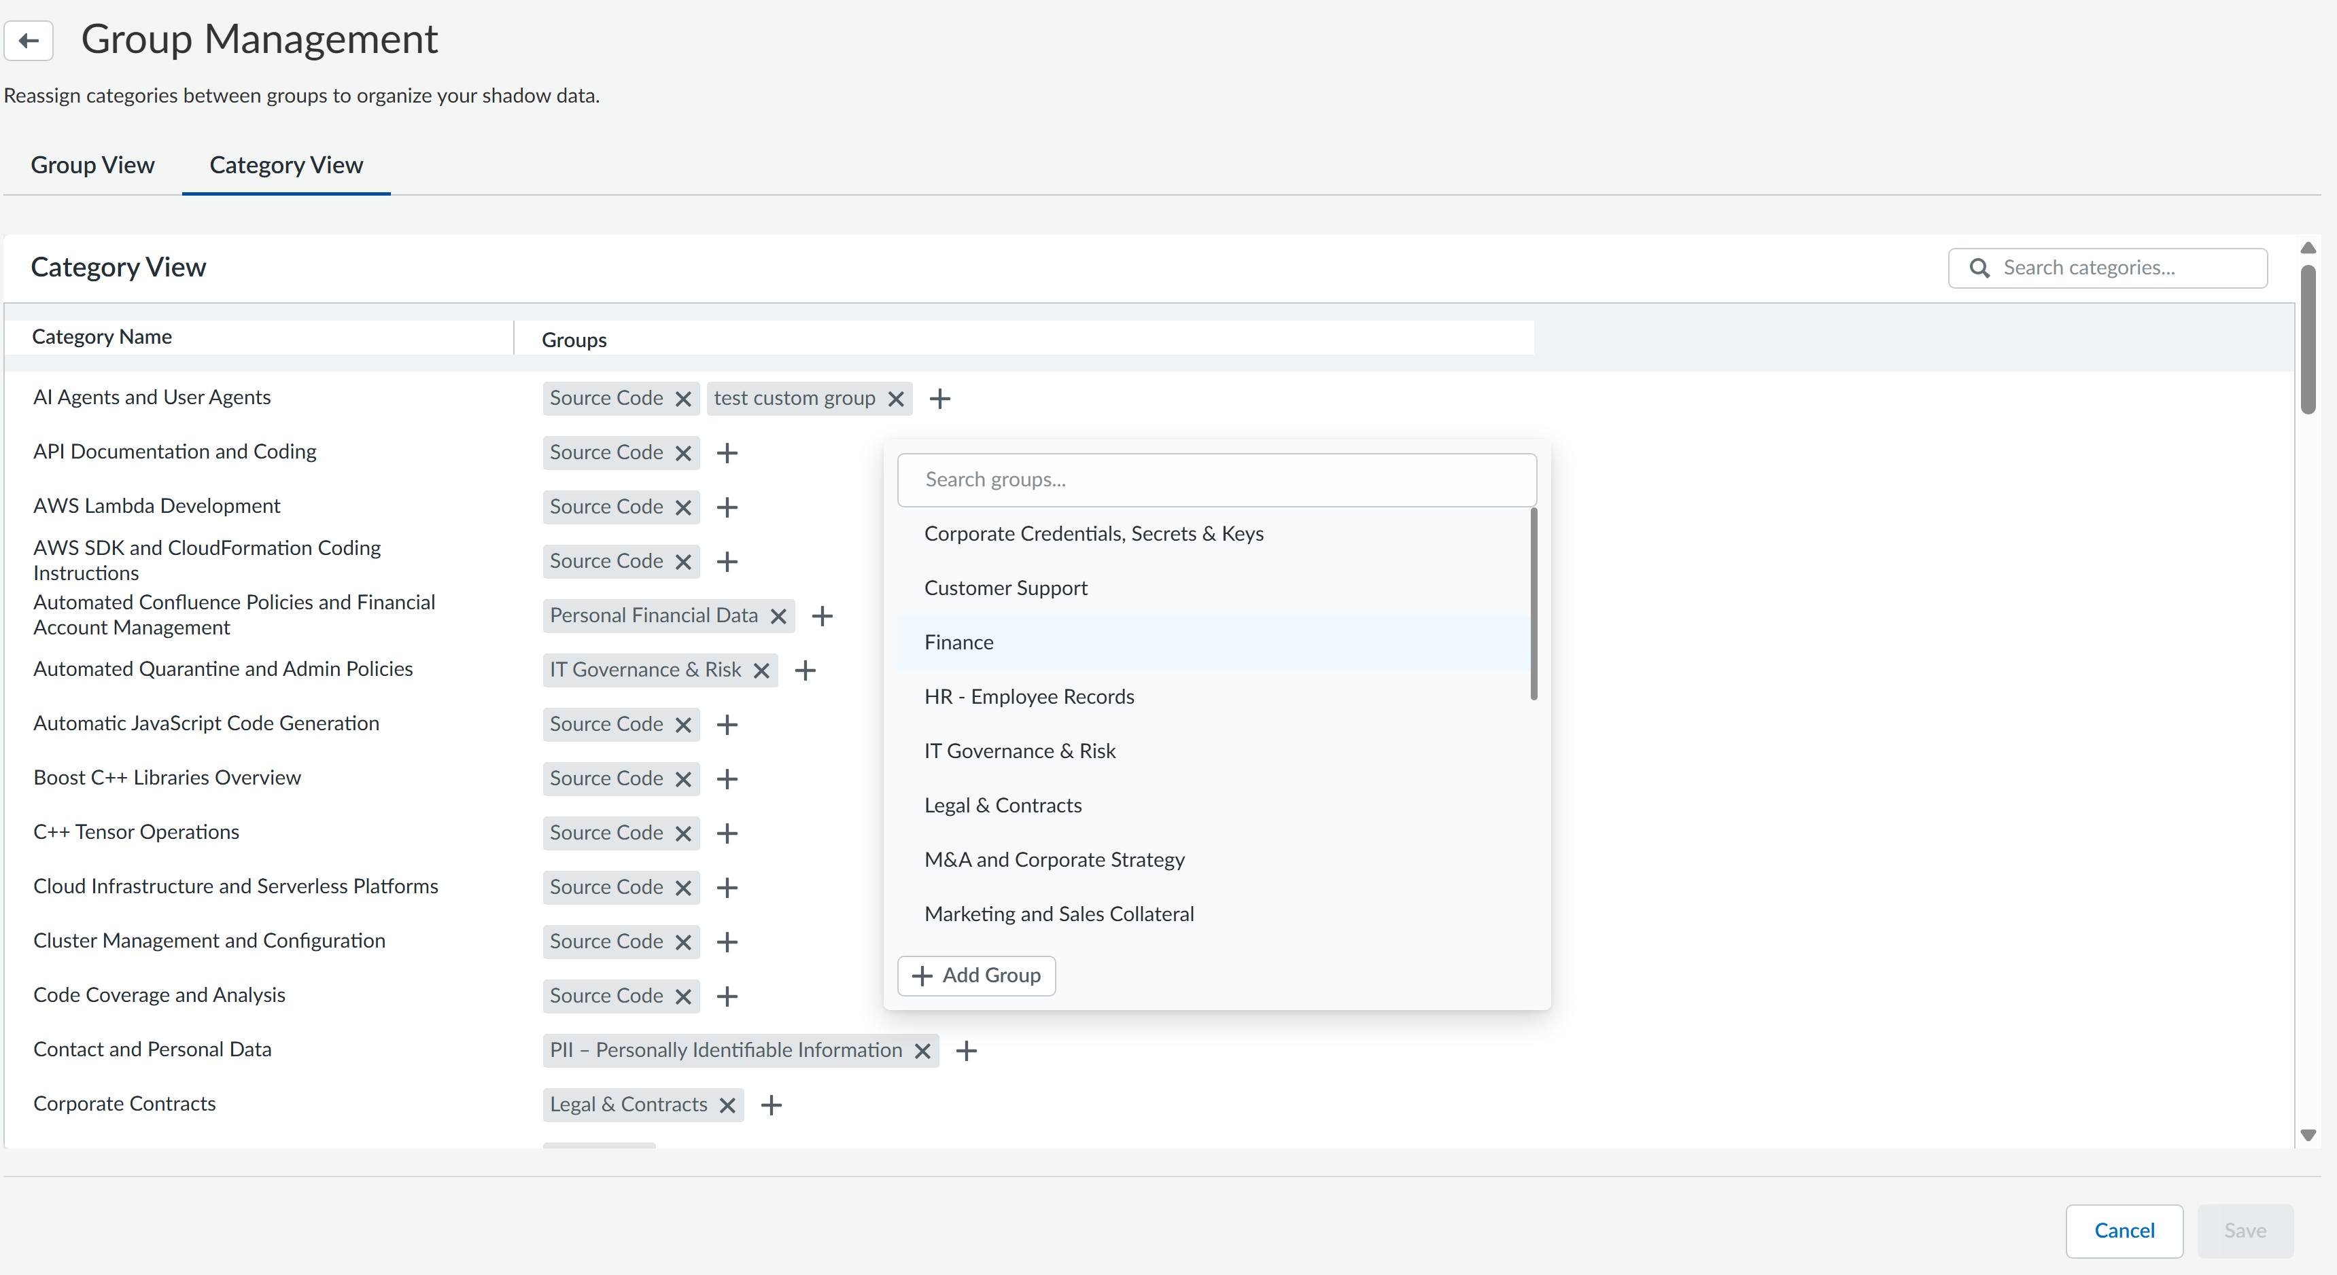Click the group dropdown list scrollbar
The width and height of the screenshot is (2337, 1275).
(x=1534, y=604)
